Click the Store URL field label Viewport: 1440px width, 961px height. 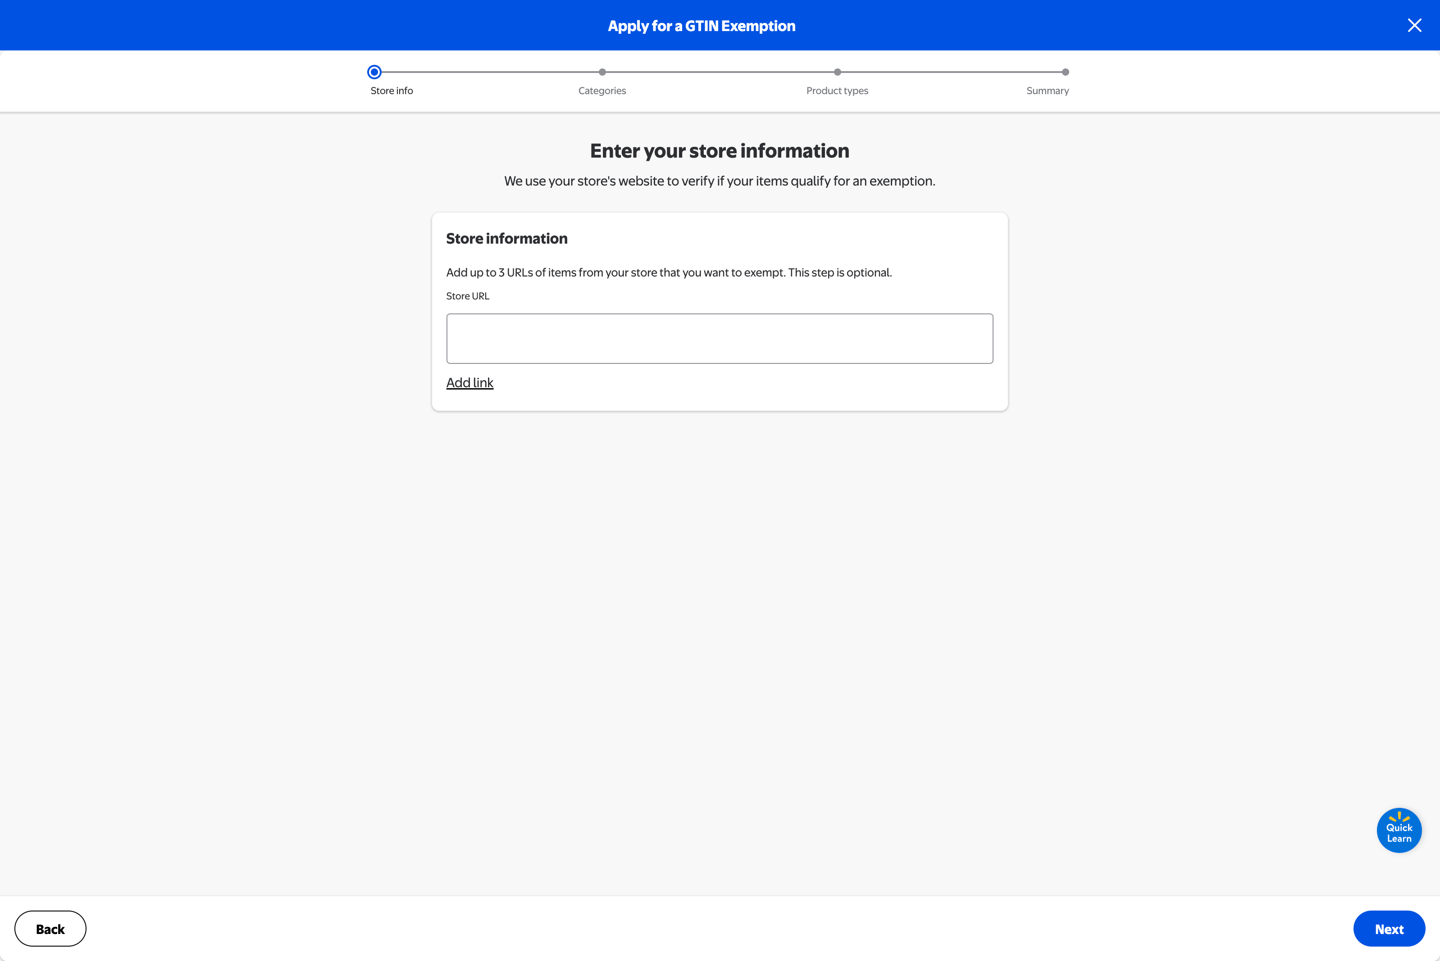[x=468, y=296]
